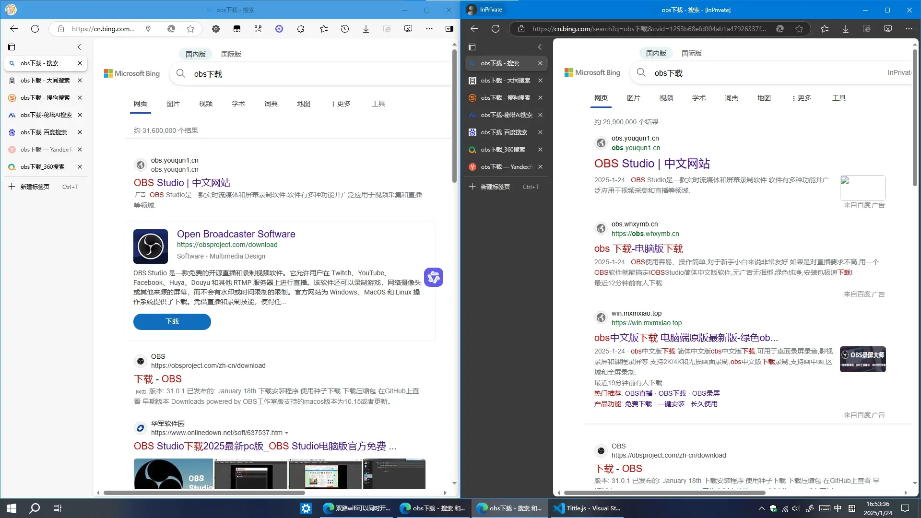Open the gear extension icon in left toolbar
The width and height of the screenshot is (921, 518).
click(x=216, y=29)
